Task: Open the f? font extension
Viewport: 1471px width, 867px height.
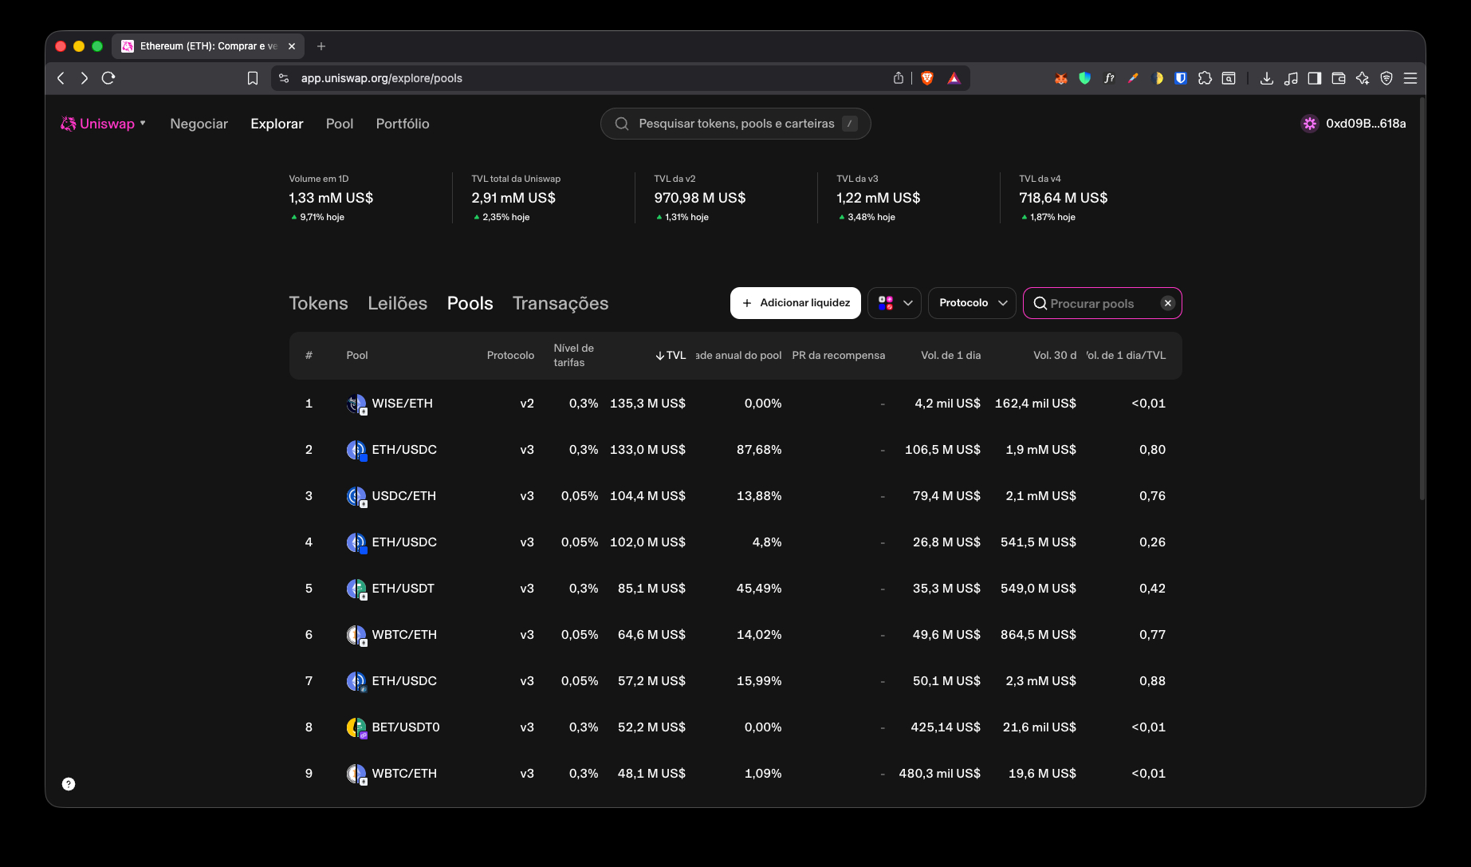Action: pos(1109,78)
